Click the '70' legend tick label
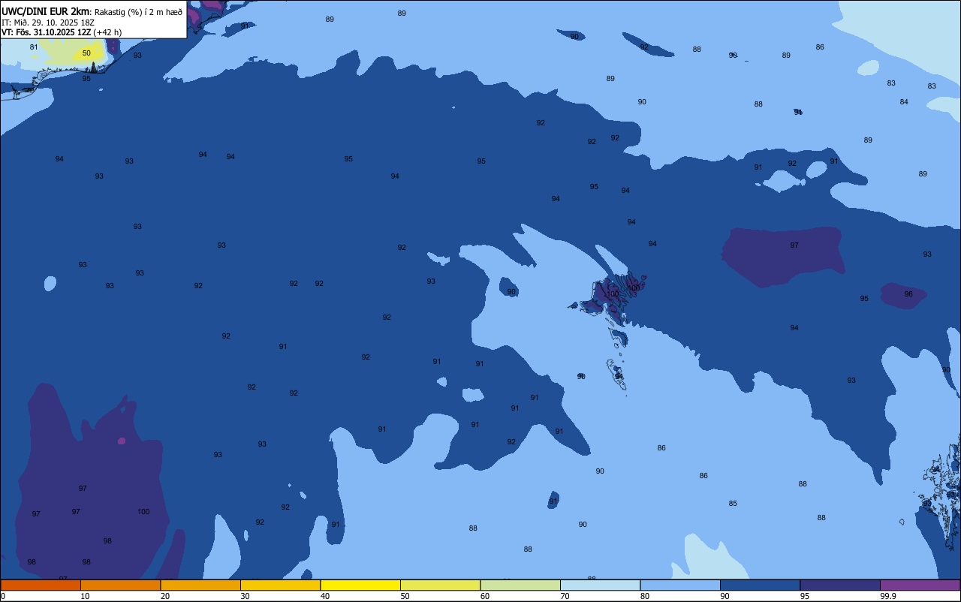This screenshot has width=961, height=602. [565, 596]
